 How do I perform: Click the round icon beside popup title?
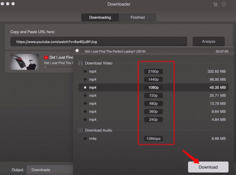click(77, 51)
